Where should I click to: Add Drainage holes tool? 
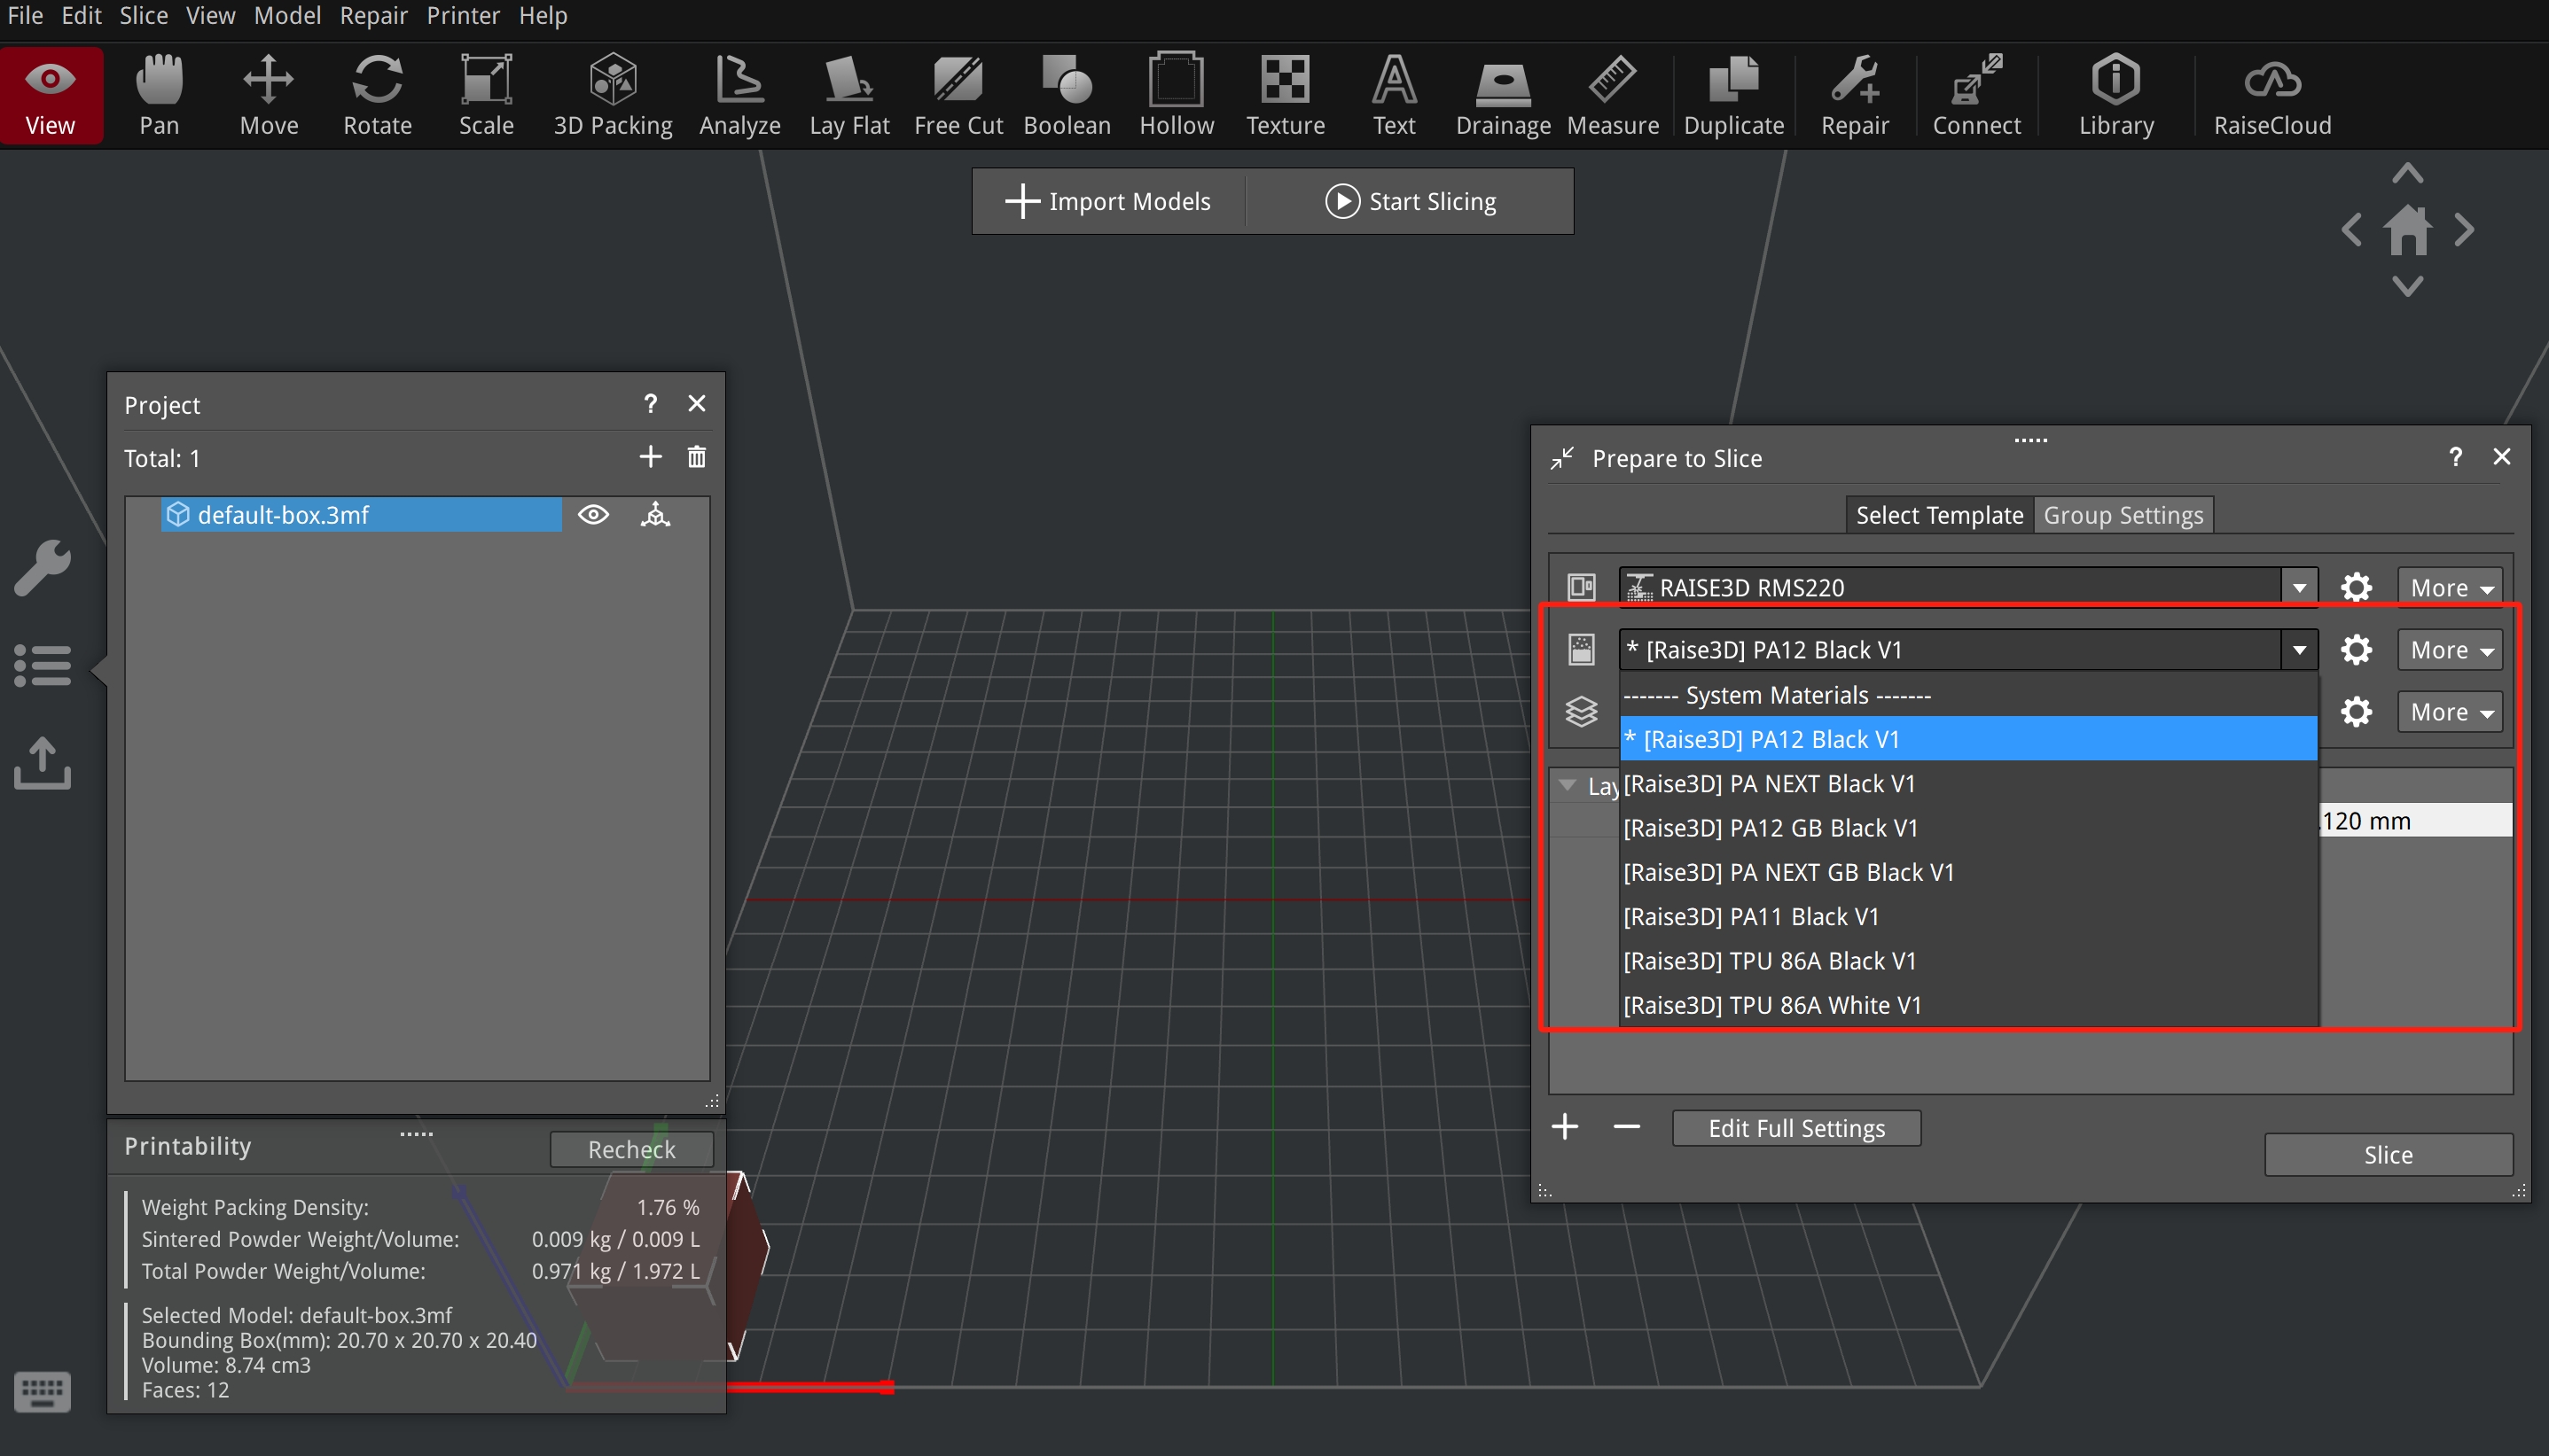[1504, 96]
